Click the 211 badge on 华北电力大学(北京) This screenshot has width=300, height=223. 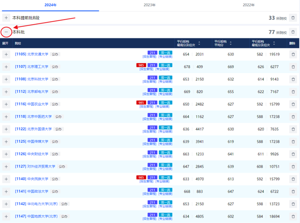pos(153,202)
